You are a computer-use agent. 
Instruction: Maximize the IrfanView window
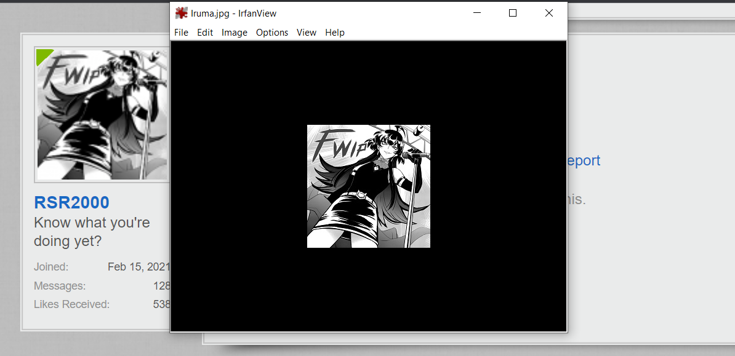pos(513,13)
